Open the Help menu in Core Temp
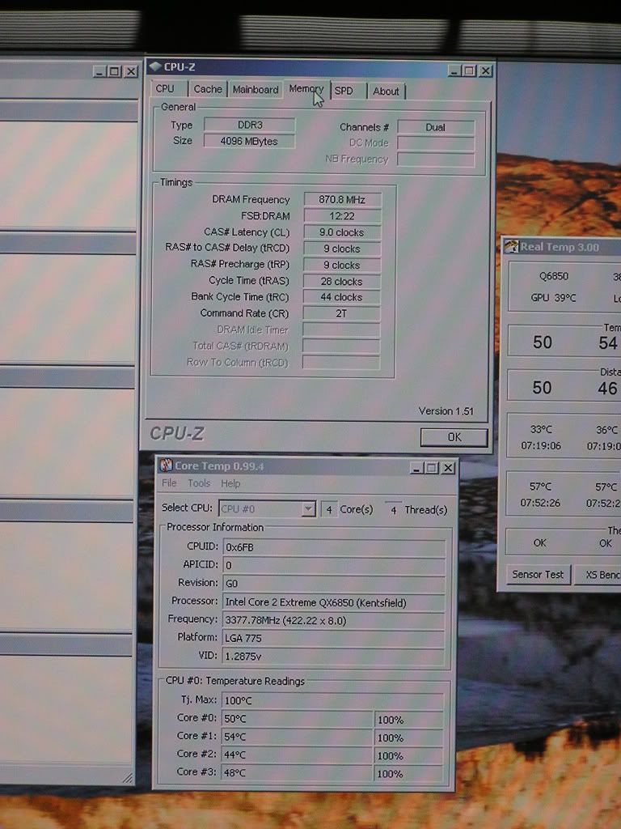Image resolution: width=621 pixels, height=829 pixels. click(x=230, y=483)
